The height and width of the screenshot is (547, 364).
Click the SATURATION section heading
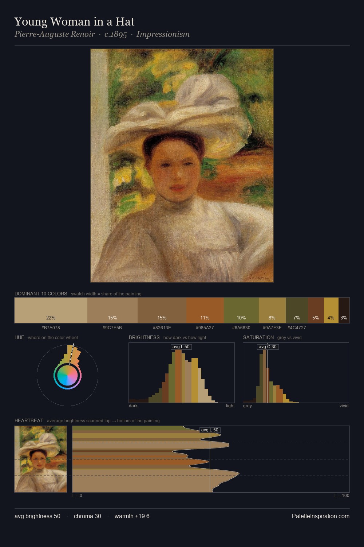click(258, 337)
